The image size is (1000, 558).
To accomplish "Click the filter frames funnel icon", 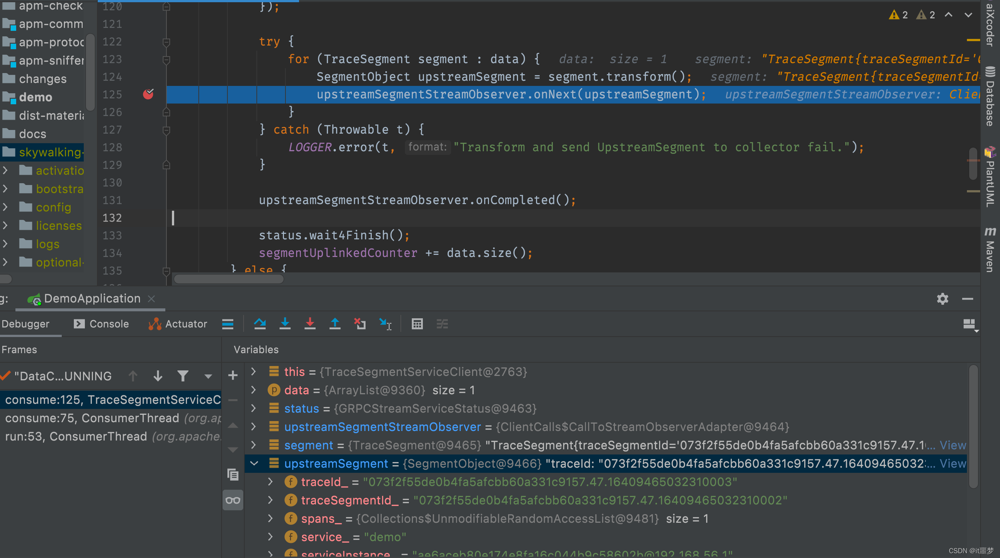I will click(183, 376).
